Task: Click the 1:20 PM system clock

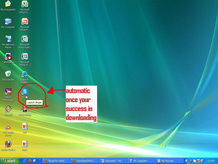Action: coord(210,161)
